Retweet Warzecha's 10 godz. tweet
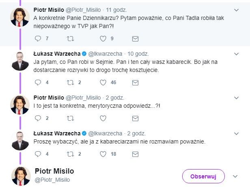Screen dimensions: 250x187 (71, 83)
